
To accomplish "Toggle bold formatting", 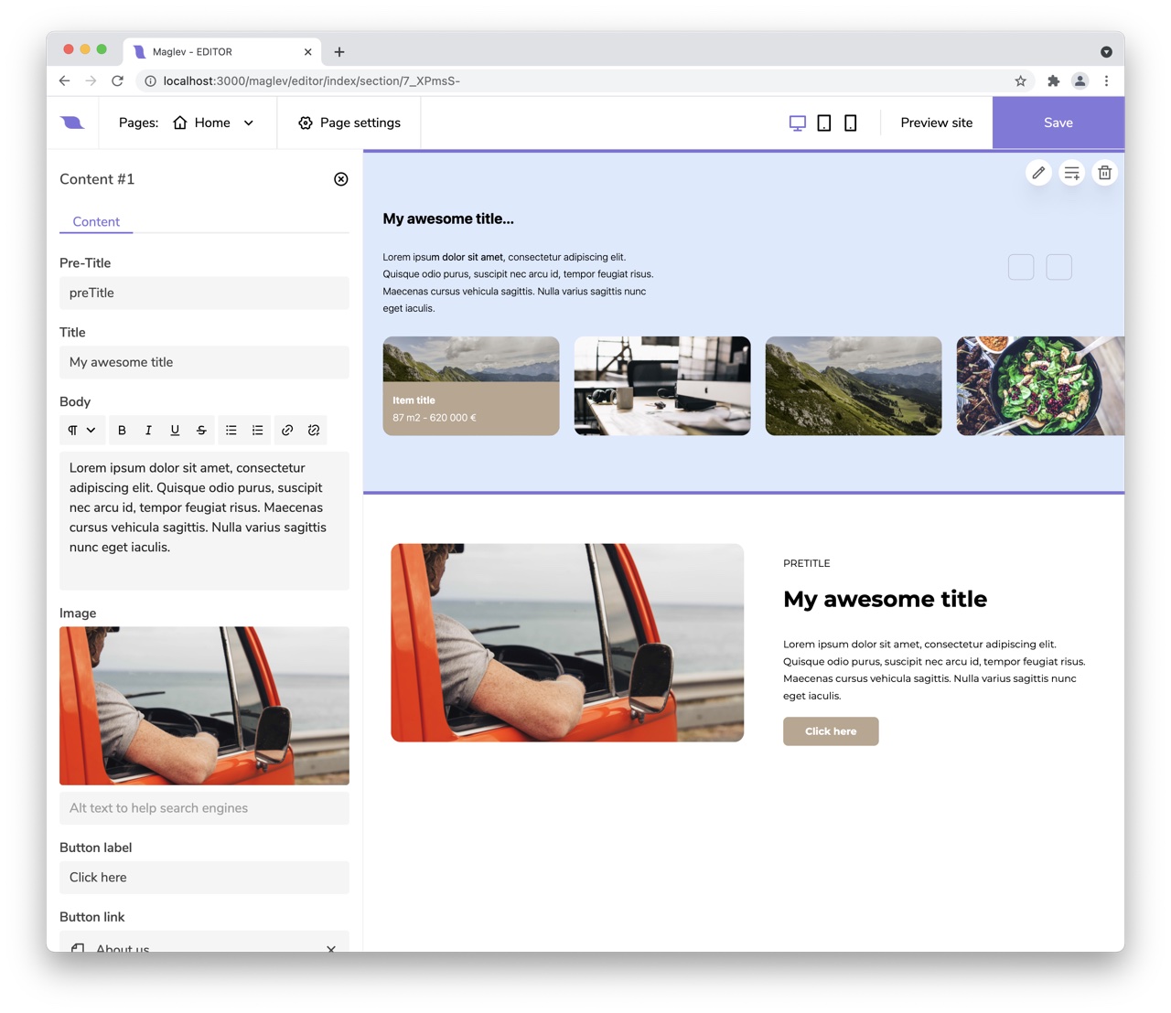I will (x=122, y=430).
